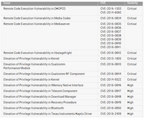Click CVE-2016-0835 under Mediaserver
The width and height of the screenshot is (144, 118).
point(111,24)
